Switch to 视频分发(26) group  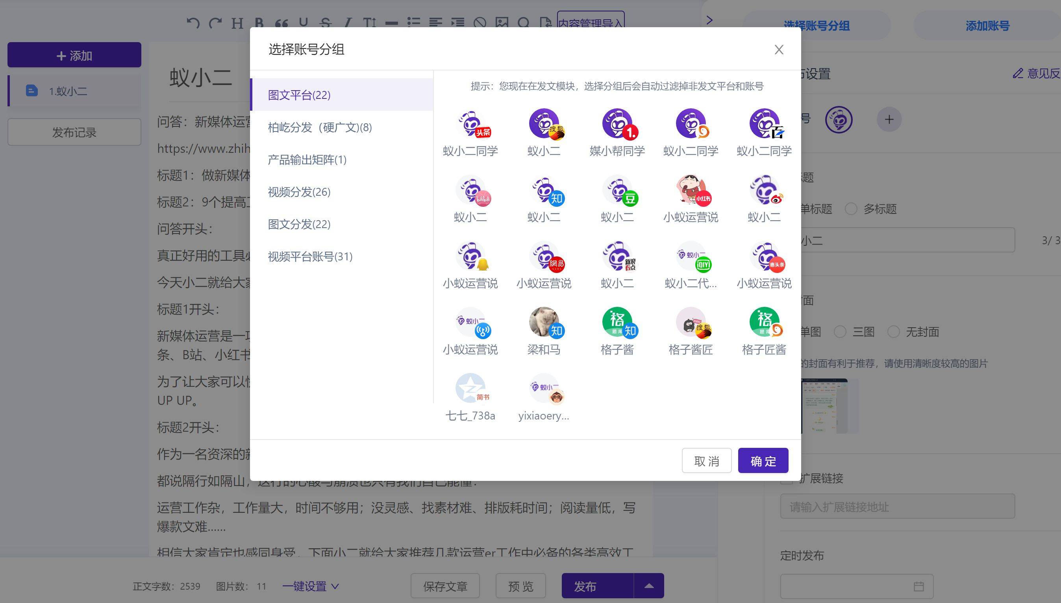(x=342, y=192)
